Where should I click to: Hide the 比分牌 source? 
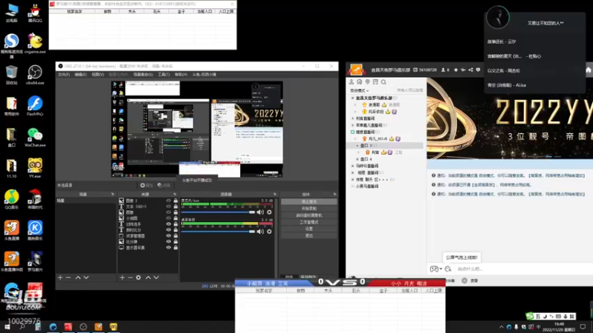pyautogui.click(x=168, y=242)
